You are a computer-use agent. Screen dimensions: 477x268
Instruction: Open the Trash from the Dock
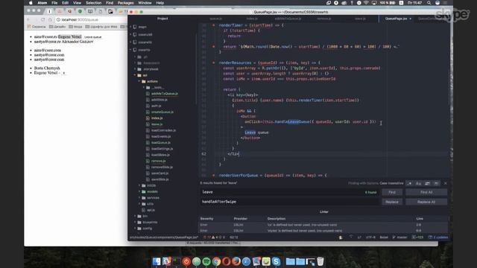point(320,261)
